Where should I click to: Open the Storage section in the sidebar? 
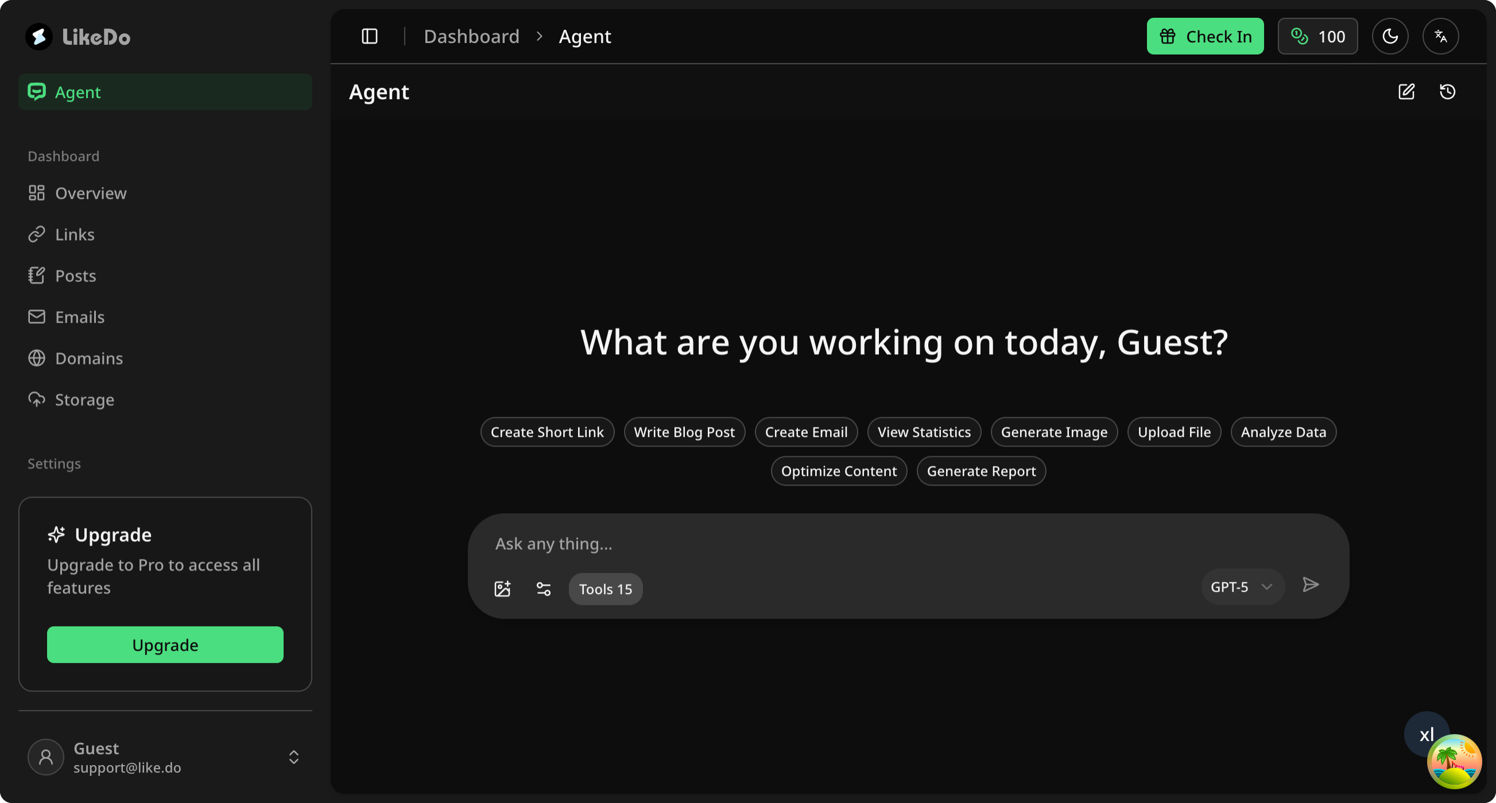coord(84,399)
